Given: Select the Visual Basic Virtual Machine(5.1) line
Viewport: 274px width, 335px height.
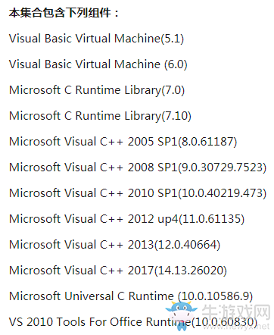Looking at the screenshot, I should 96,39.
